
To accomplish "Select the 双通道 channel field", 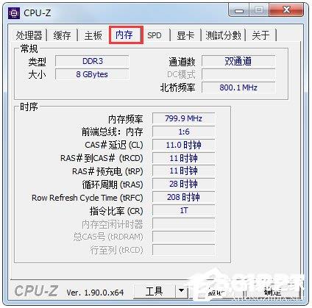I will pyautogui.click(x=238, y=61).
